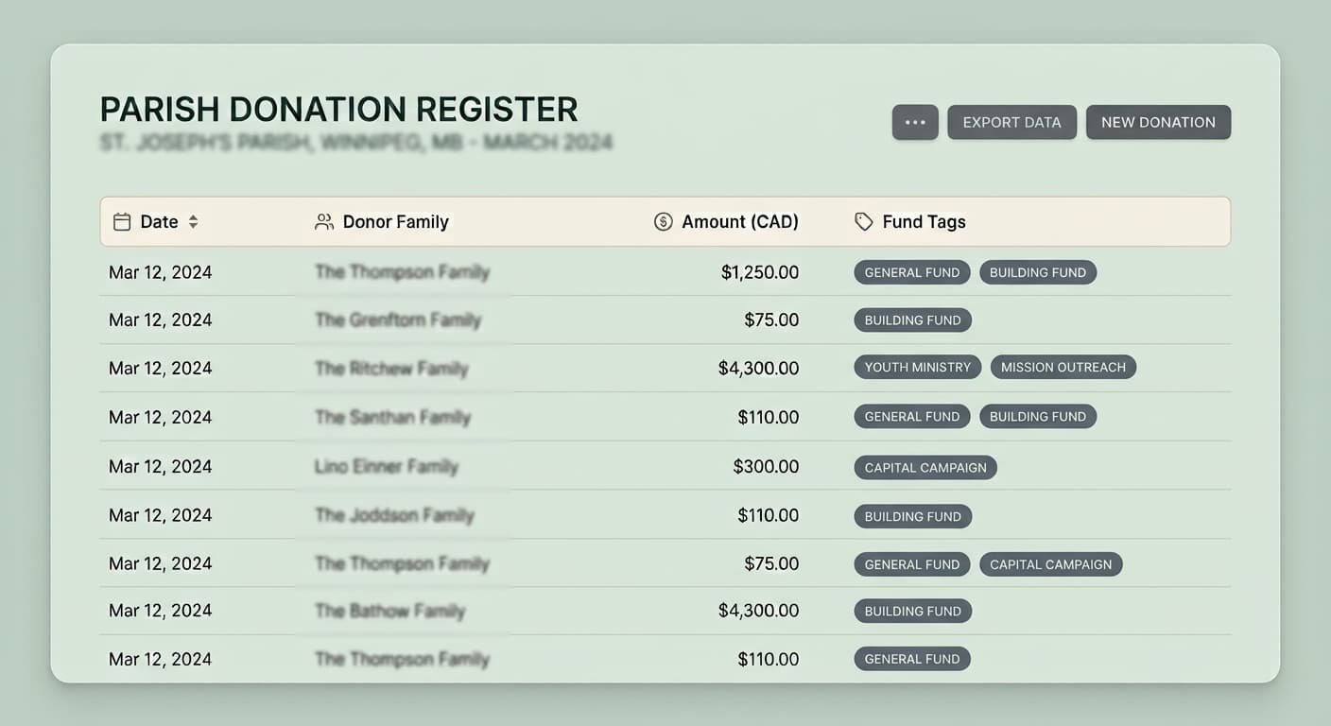Open the three-dots more options menu
1331x726 pixels.
coord(915,122)
